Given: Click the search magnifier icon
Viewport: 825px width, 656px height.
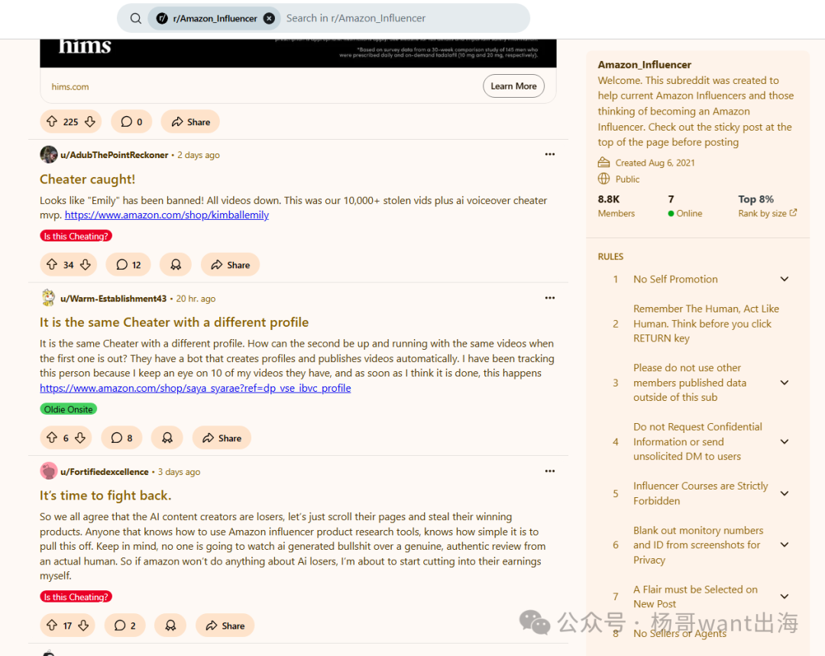Looking at the screenshot, I should [x=136, y=18].
